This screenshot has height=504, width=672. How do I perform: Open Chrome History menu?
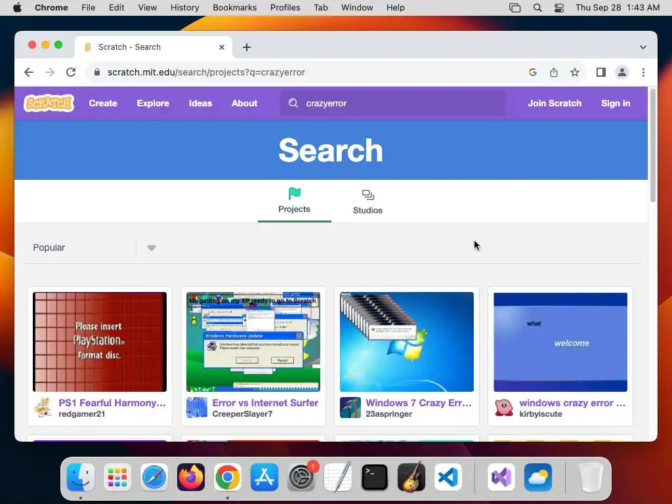coord(184,8)
